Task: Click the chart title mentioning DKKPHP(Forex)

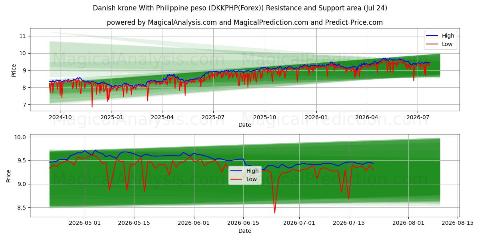Action: pyautogui.click(x=240, y=8)
